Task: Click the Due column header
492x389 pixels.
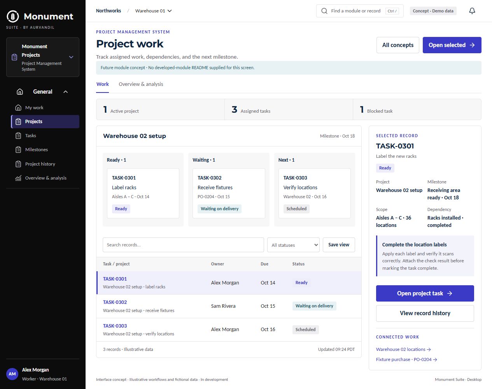Action: pos(264,264)
